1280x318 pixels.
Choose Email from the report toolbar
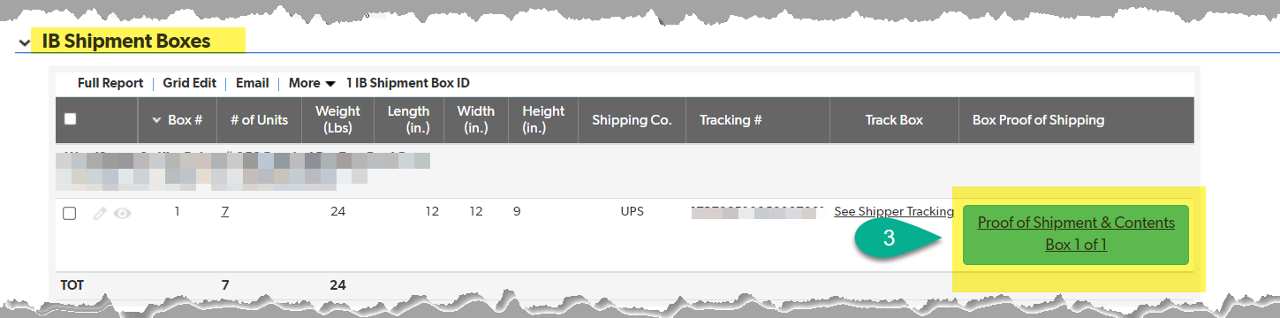253,83
